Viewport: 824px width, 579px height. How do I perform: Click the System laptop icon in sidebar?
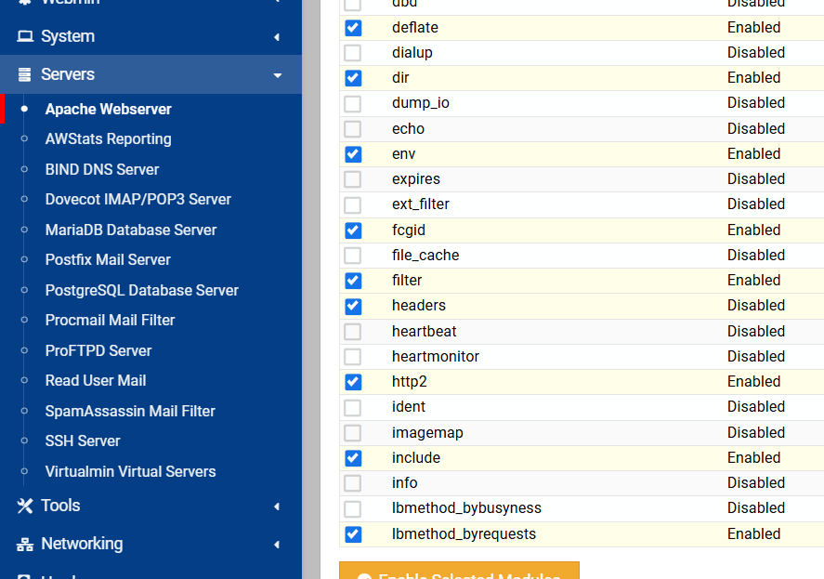(x=25, y=36)
